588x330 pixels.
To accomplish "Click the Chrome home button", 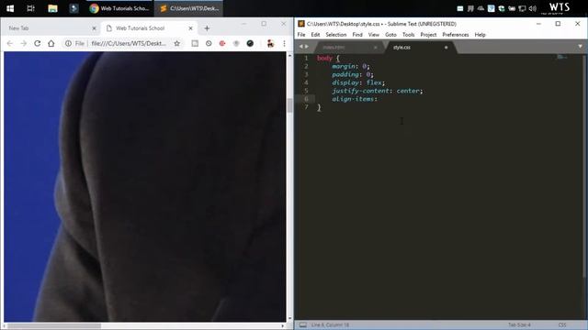I will (51, 43).
